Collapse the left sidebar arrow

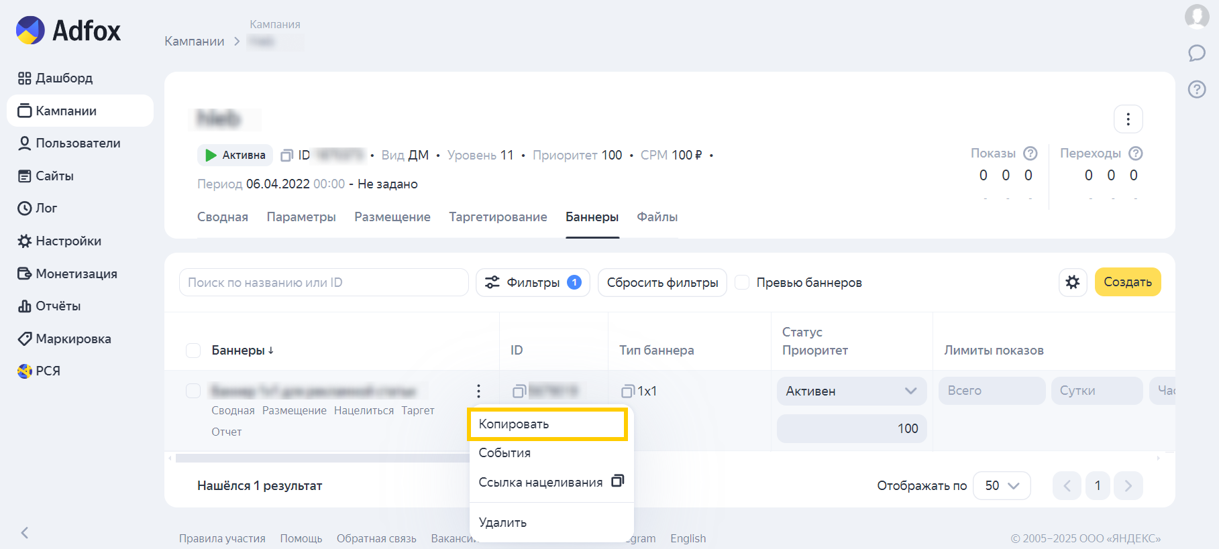(x=25, y=533)
